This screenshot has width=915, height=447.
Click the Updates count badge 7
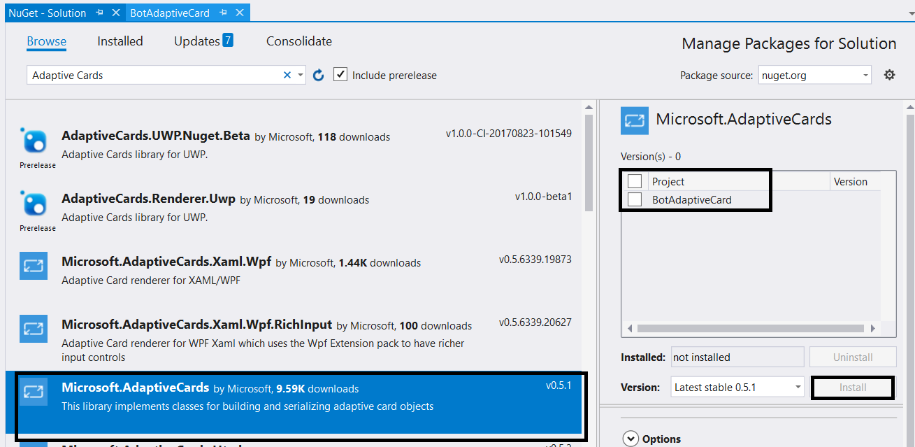228,40
